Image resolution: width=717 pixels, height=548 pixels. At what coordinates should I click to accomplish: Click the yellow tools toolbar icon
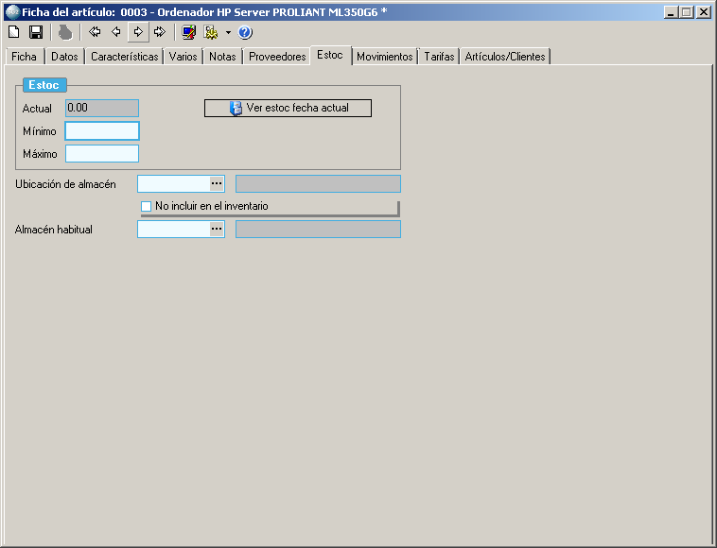click(x=211, y=32)
